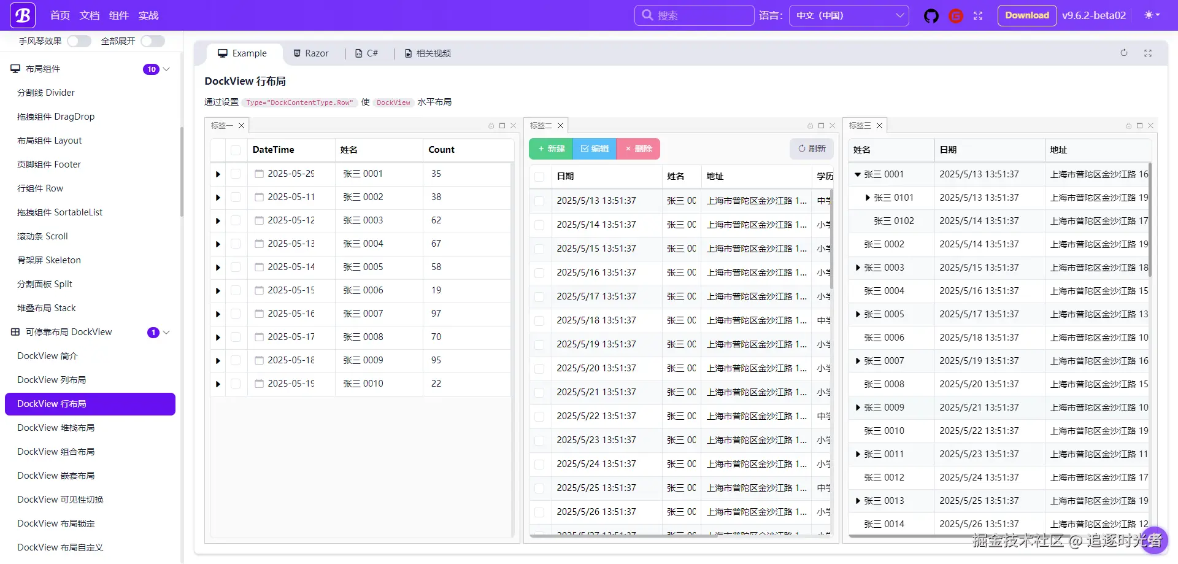Image resolution: width=1178 pixels, height=564 pixels.
Task: Click the 标签三 table vertical scrollbar
Action: 1150,220
